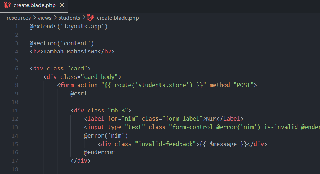The height and width of the screenshot is (174, 320).
Task: Click the class="card" div line
Action: click(x=60, y=69)
